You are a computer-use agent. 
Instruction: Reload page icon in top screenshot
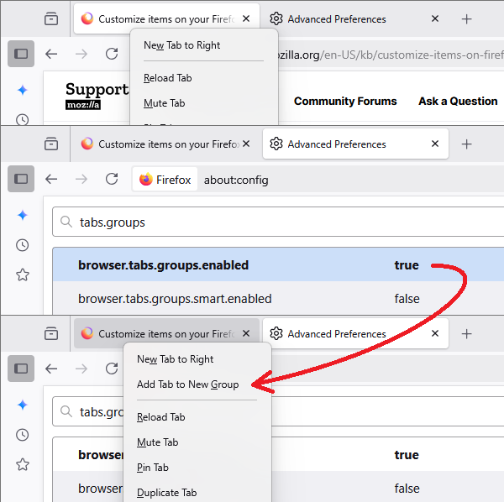112,54
